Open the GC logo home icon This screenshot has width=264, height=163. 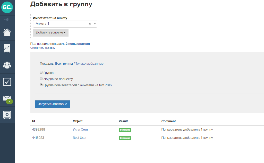7,7
